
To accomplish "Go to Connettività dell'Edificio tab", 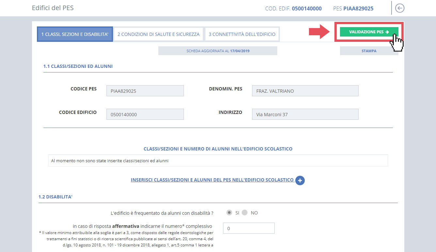I will (x=242, y=34).
